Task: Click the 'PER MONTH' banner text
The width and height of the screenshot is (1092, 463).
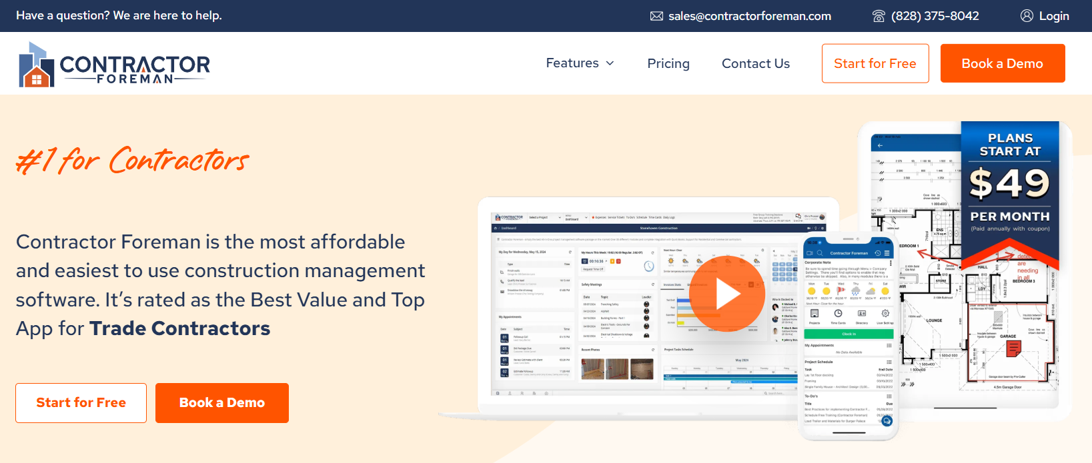Action: pyautogui.click(x=1010, y=217)
